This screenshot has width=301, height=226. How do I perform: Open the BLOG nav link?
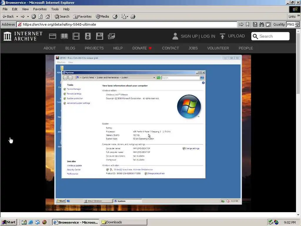coord(70,48)
